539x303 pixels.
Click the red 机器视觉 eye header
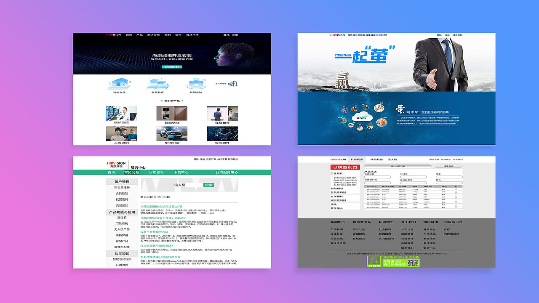coord(345,167)
